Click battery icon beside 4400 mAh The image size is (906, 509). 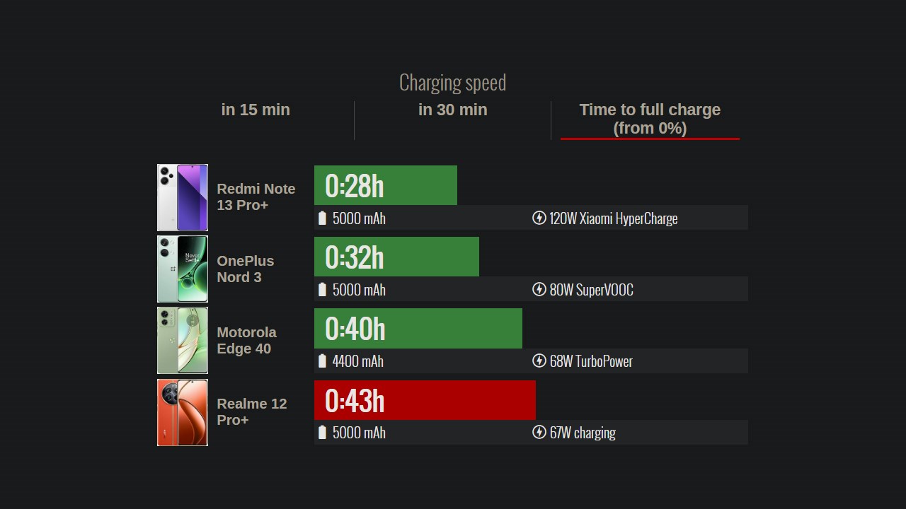(323, 361)
